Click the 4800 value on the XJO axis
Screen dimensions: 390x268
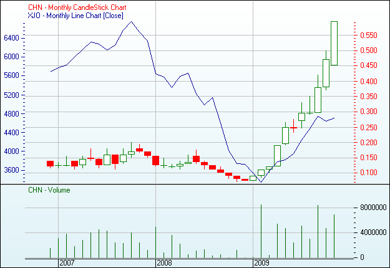[x=11, y=114]
